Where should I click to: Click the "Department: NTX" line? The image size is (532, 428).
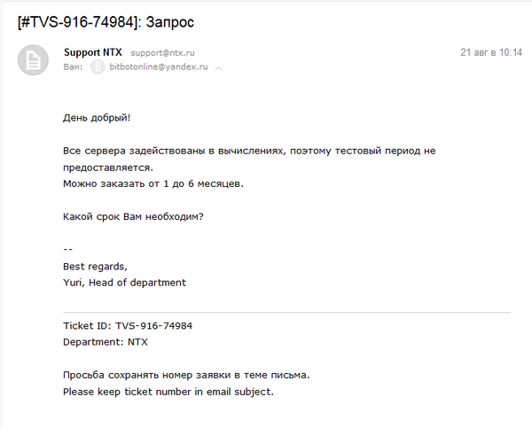click(x=106, y=341)
